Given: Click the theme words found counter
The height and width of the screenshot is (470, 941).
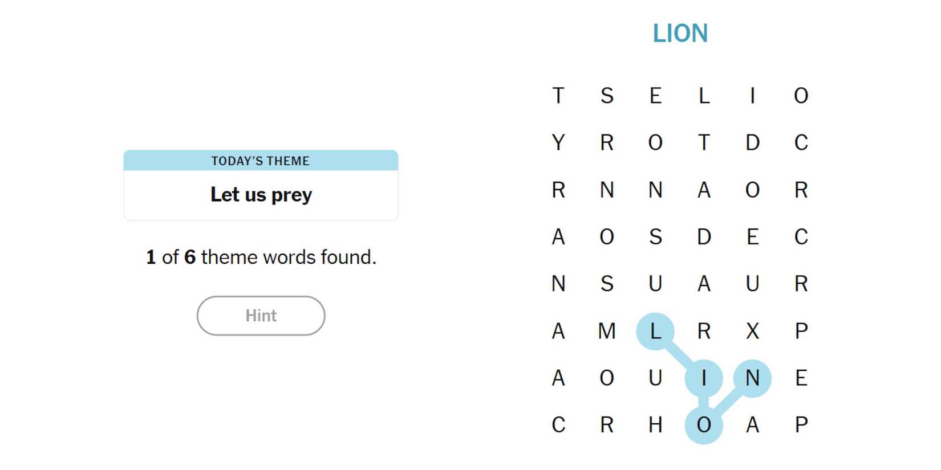Looking at the screenshot, I should (261, 257).
